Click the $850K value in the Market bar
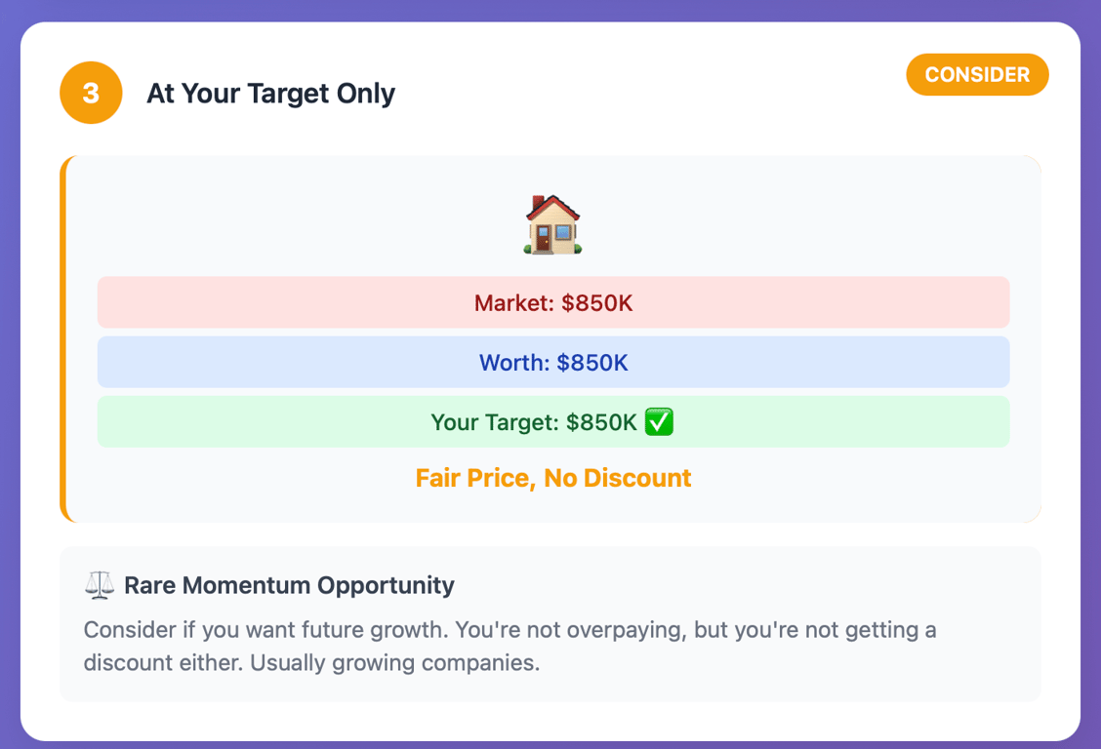The width and height of the screenshot is (1101, 749). pos(597,303)
